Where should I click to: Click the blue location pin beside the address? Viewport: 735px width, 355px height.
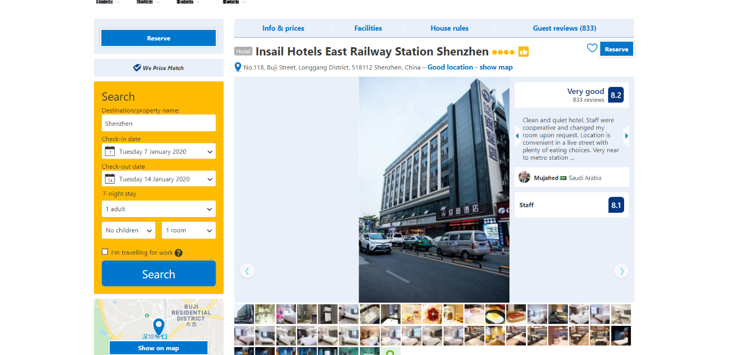click(x=238, y=67)
